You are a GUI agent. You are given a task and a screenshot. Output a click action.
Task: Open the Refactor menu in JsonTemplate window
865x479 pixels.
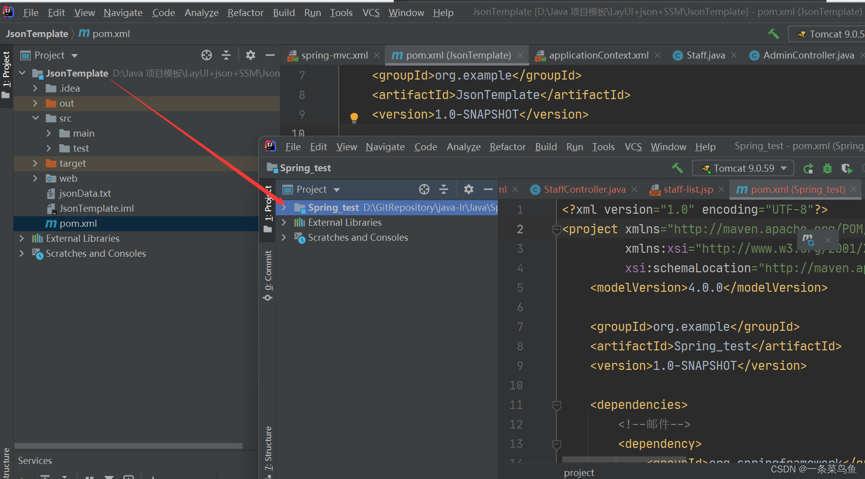pyautogui.click(x=245, y=13)
